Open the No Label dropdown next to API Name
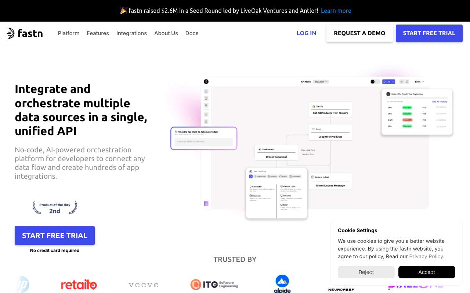The height and width of the screenshot is (293, 470). (321, 82)
